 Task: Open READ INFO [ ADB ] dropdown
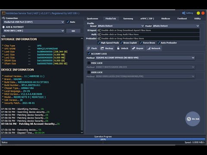click(34, 31)
